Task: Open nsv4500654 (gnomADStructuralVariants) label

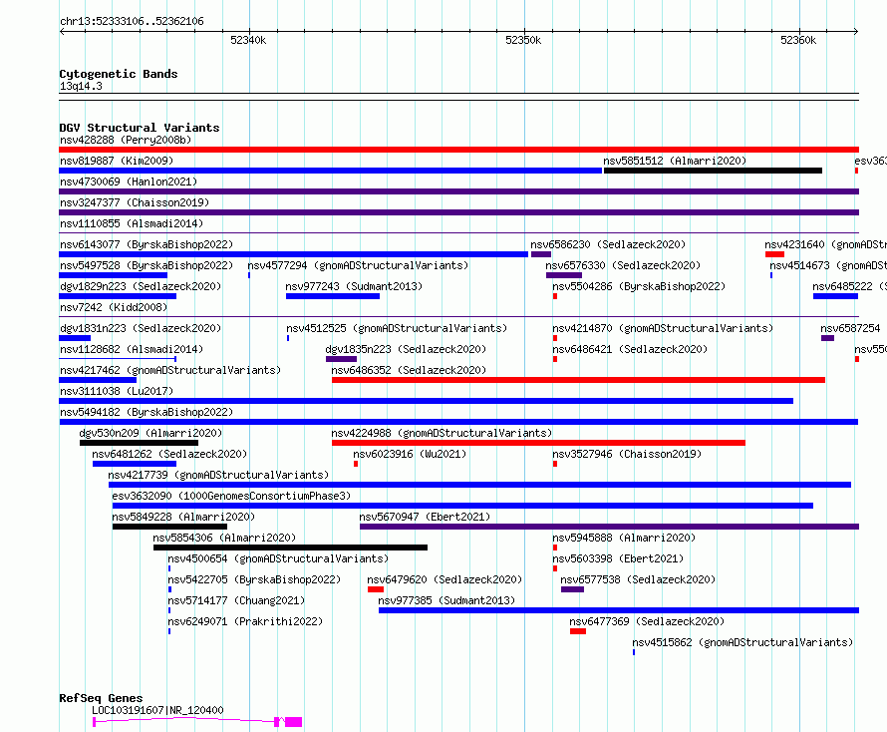Action: pyautogui.click(x=278, y=558)
